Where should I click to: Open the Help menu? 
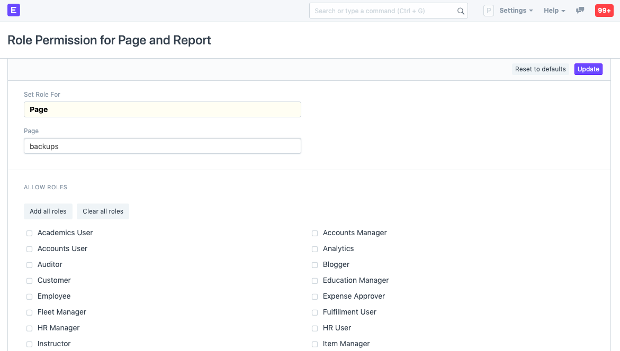[551, 10]
